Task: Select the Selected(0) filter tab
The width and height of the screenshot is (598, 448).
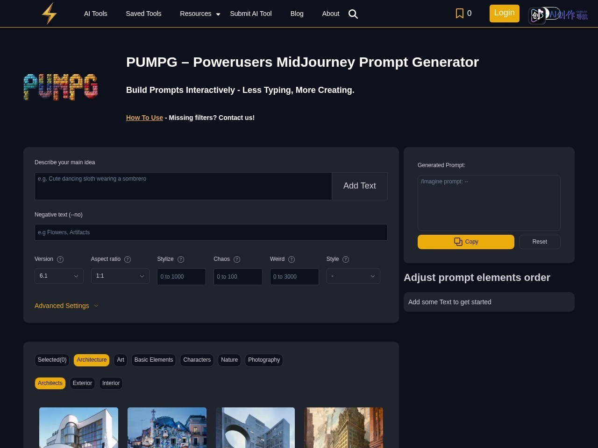Action: [x=52, y=360]
